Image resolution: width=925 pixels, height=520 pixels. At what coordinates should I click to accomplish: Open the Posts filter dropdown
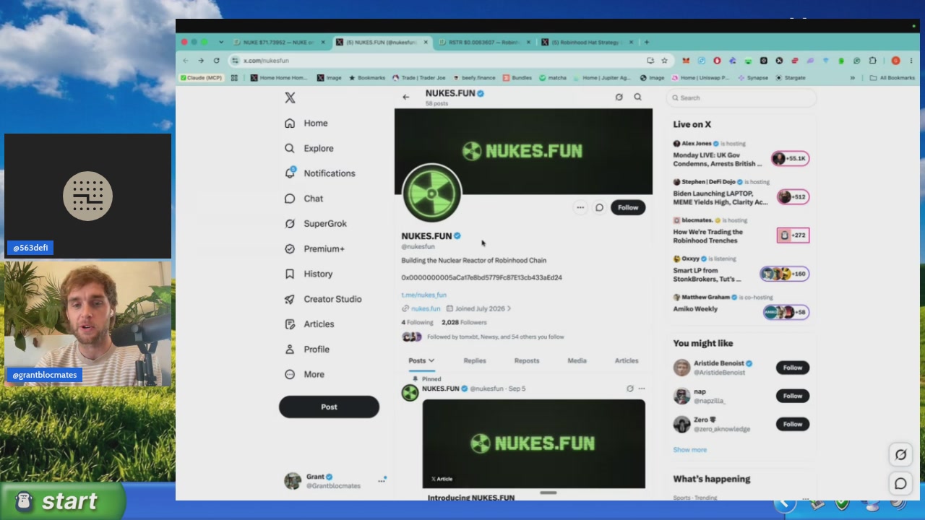[x=421, y=360]
